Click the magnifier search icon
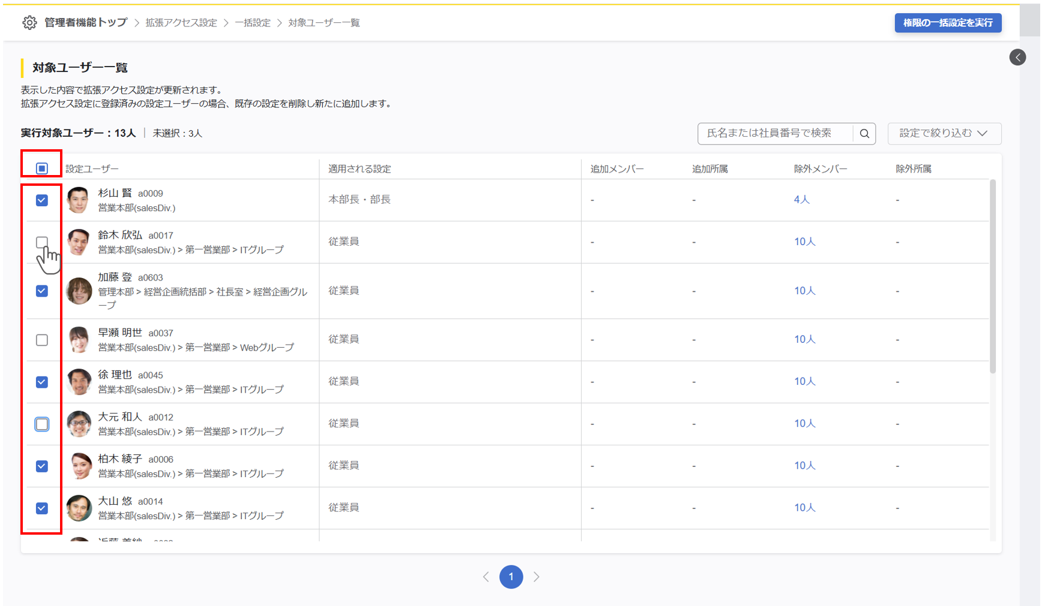1042x606 pixels. (x=864, y=134)
